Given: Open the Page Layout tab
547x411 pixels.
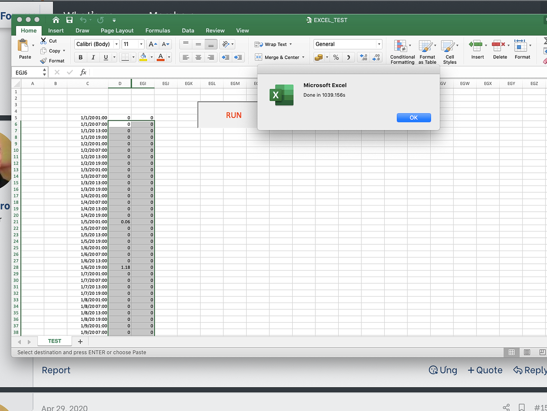Looking at the screenshot, I should pyautogui.click(x=117, y=31).
